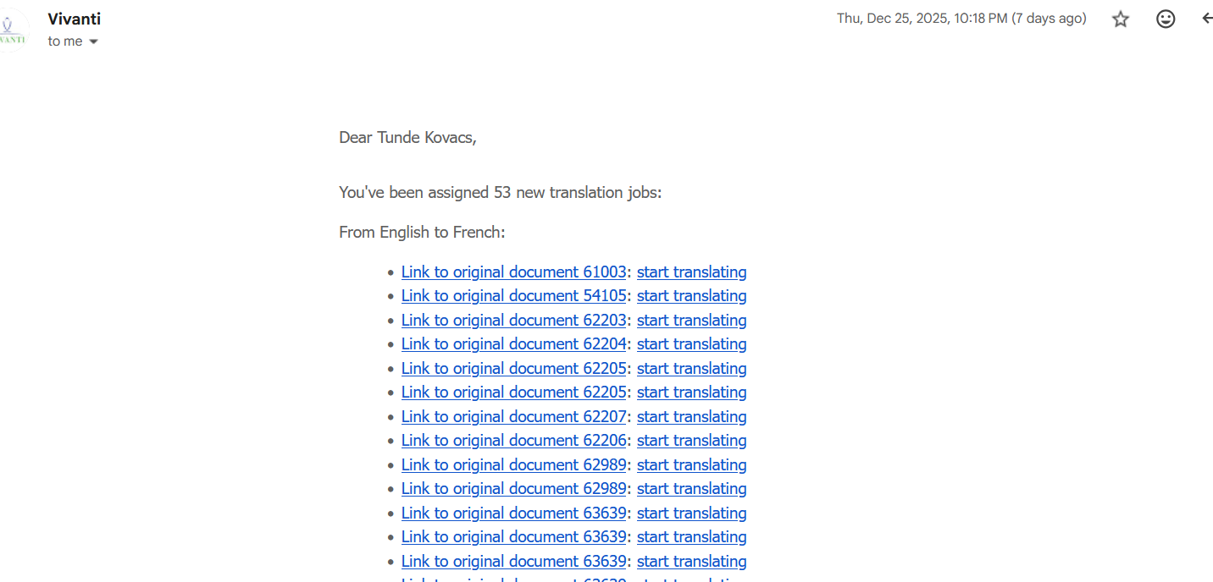The image size is (1213, 582).
Task: Open link to original document 54105
Action: 513,296
